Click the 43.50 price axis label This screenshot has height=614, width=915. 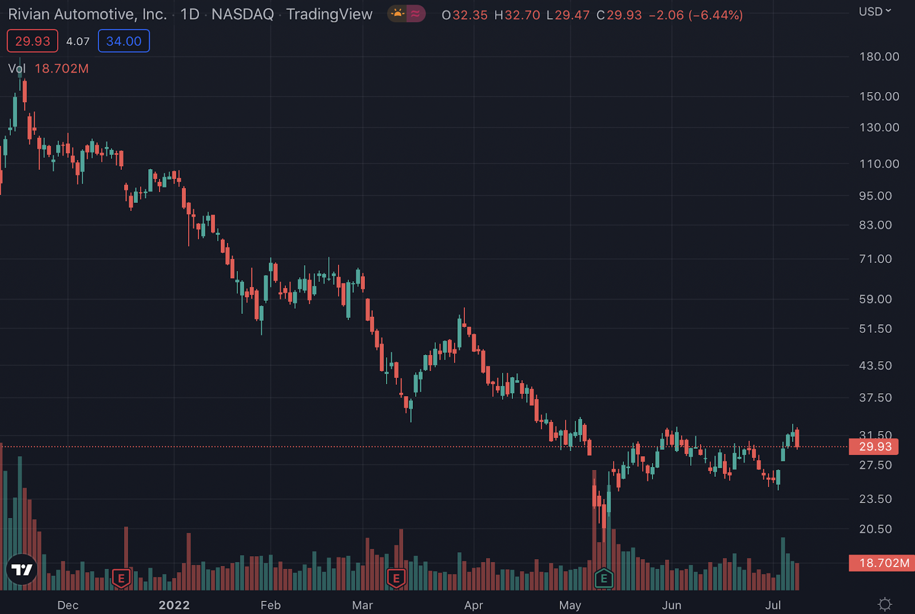pyautogui.click(x=876, y=365)
